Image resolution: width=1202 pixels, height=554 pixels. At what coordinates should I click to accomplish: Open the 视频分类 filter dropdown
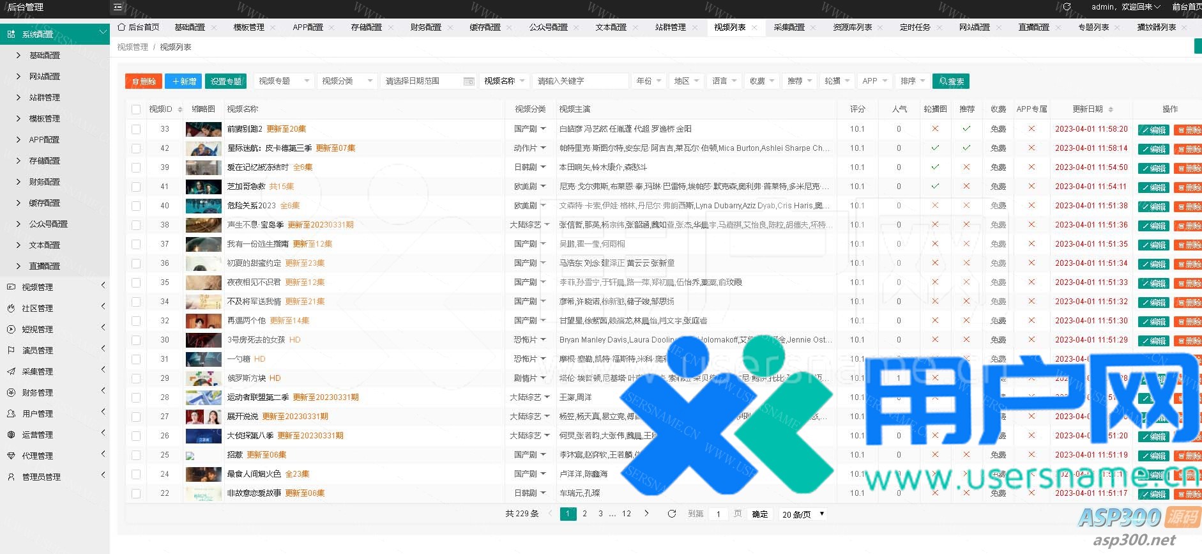click(347, 81)
